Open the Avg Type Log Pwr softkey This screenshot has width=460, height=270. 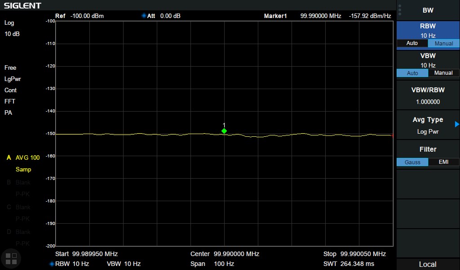tap(428, 126)
